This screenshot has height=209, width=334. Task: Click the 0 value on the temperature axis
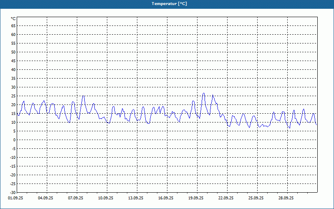pyautogui.click(x=15, y=140)
